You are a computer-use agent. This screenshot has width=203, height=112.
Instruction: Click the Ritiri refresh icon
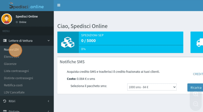(5, 101)
